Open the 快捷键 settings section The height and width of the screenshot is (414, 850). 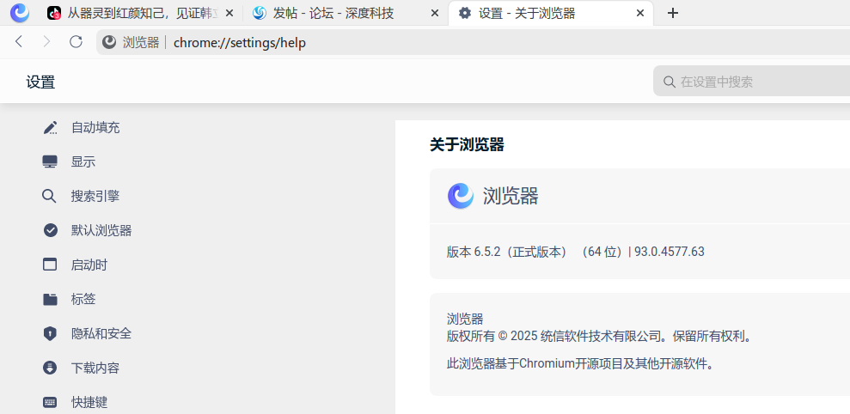89,402
